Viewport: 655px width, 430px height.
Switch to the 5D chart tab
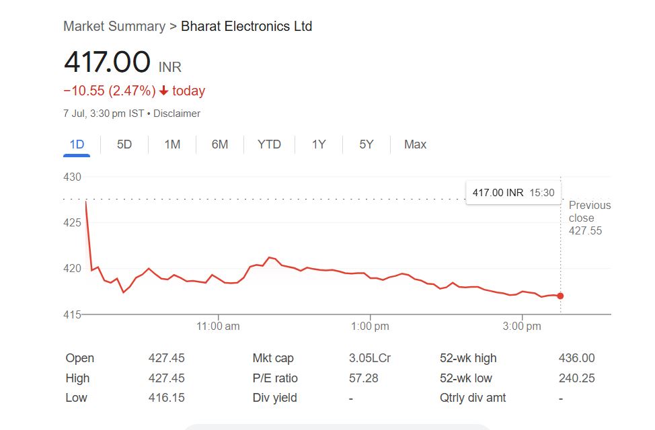[x=124, y=144]
